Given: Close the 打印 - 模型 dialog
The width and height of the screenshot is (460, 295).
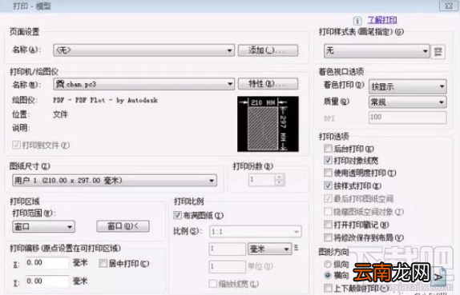Looking at the screenshot, I should coord(449,6).
